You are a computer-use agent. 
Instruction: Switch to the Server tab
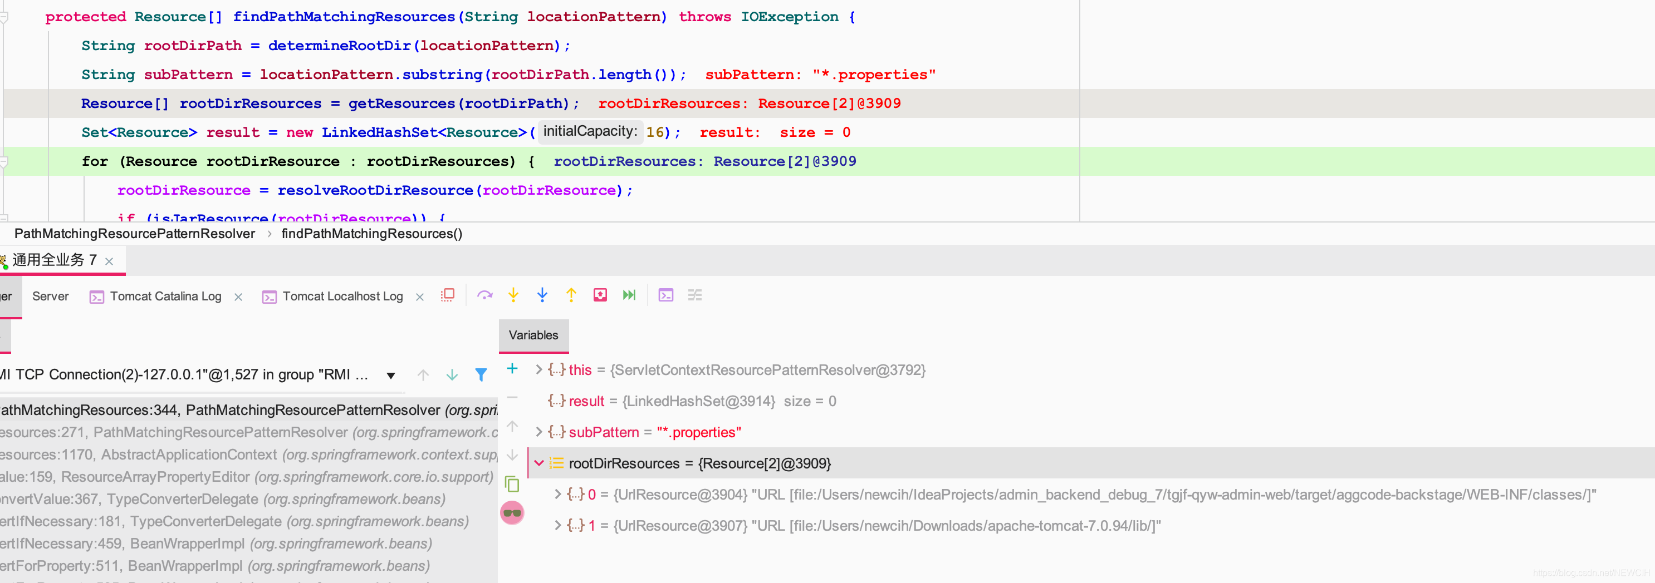pos(50,296)
